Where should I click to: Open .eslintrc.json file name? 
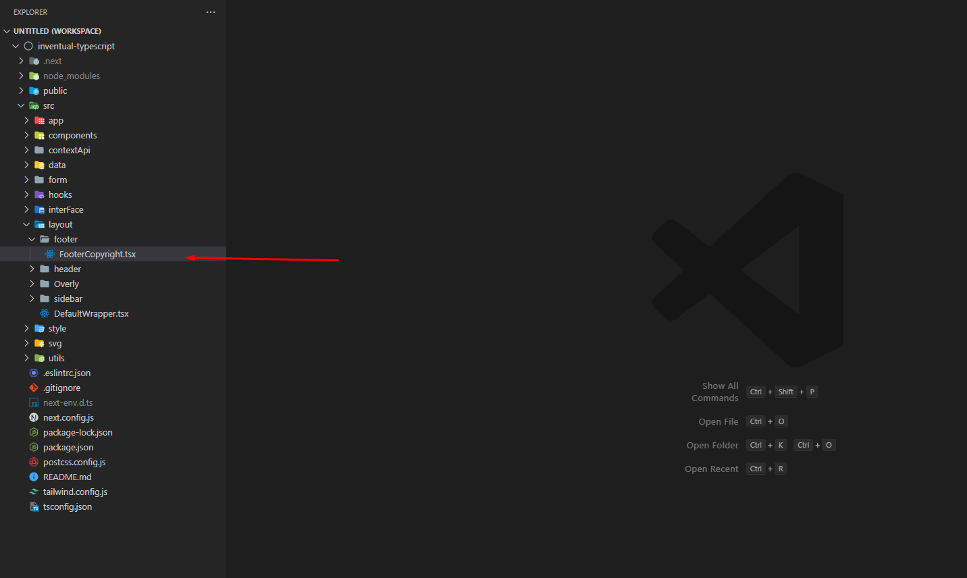[x=67, y=373]
